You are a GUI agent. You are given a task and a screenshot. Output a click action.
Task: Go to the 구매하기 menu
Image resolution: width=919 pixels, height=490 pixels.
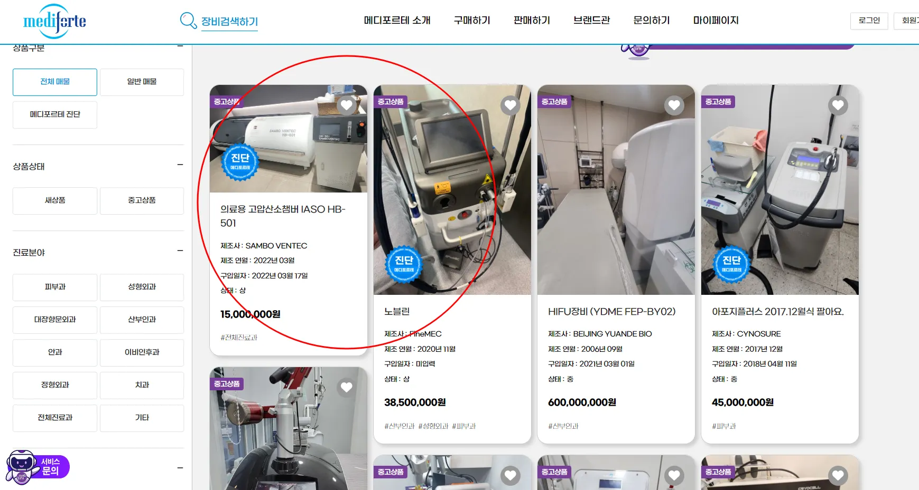click(472, 21)
